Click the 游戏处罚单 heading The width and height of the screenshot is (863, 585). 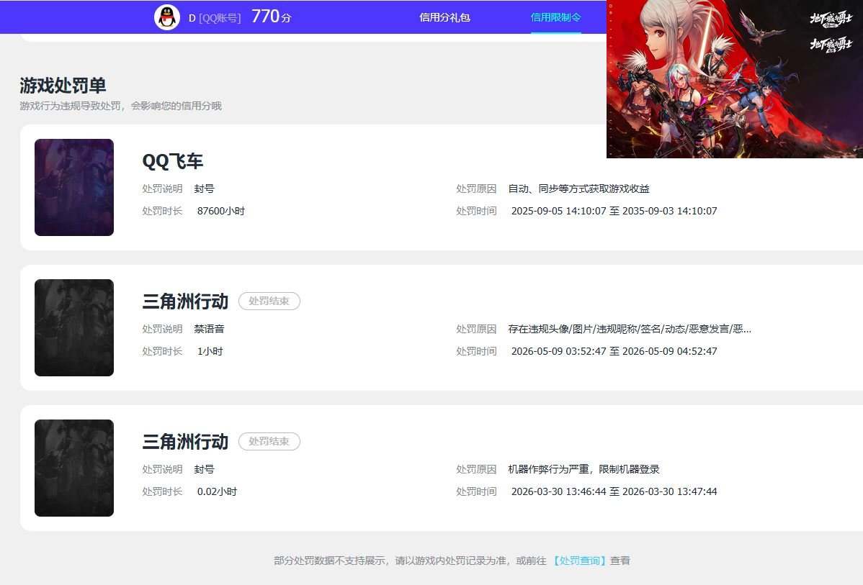[63, 85]
